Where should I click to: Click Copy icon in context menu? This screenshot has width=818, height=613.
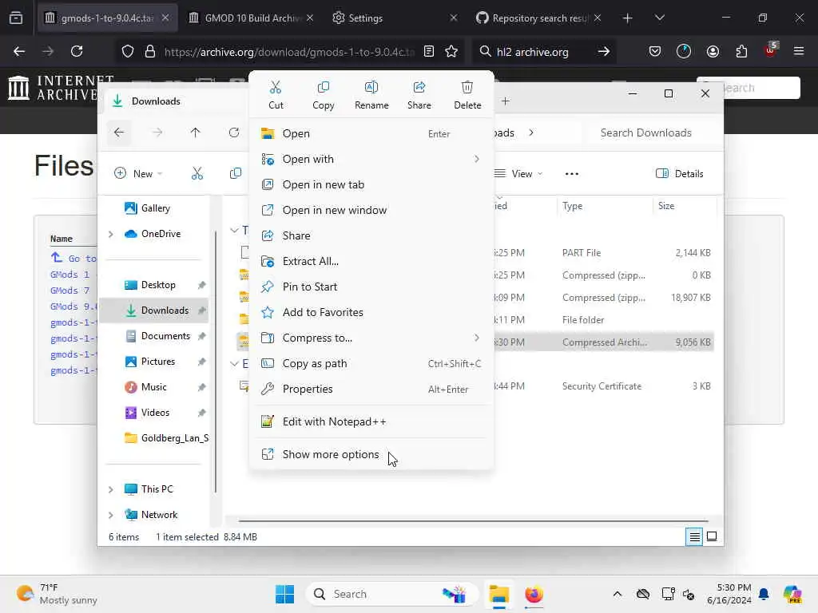coord(323,95)
